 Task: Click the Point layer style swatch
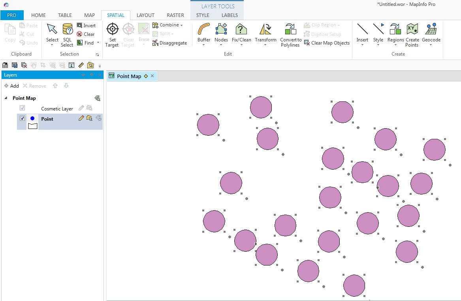pyautogui.click(x=32, y=122)
